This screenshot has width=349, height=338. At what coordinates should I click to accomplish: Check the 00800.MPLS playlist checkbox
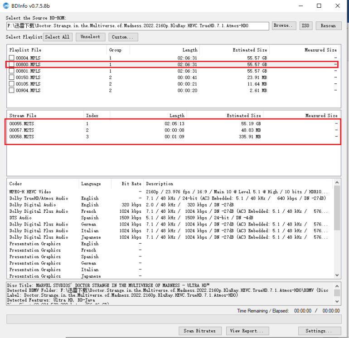coord(12,64)
